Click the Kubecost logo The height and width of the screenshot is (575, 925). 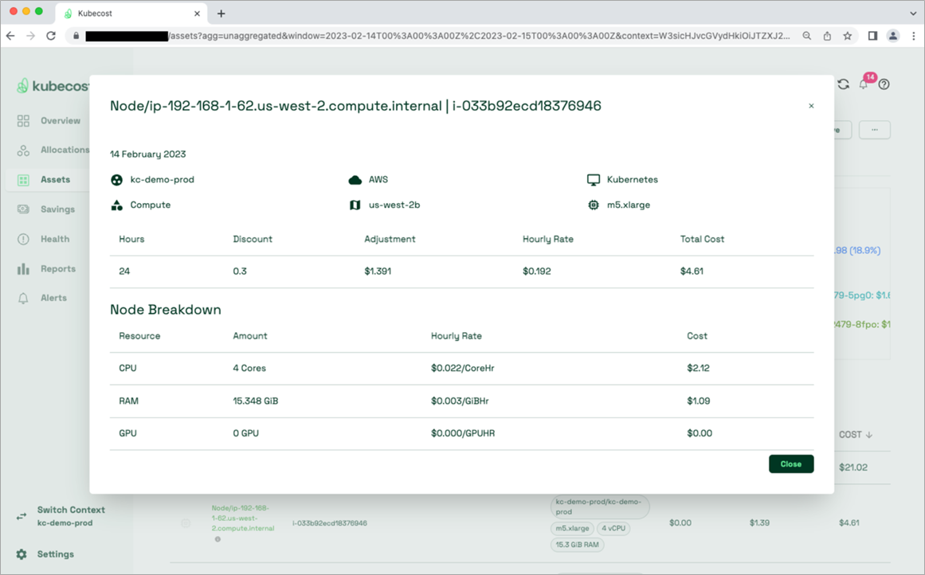pos(53,86)
